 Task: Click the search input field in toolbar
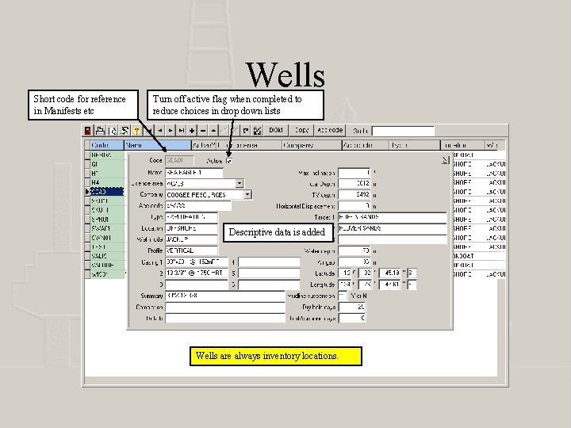(x=403, y=131)
